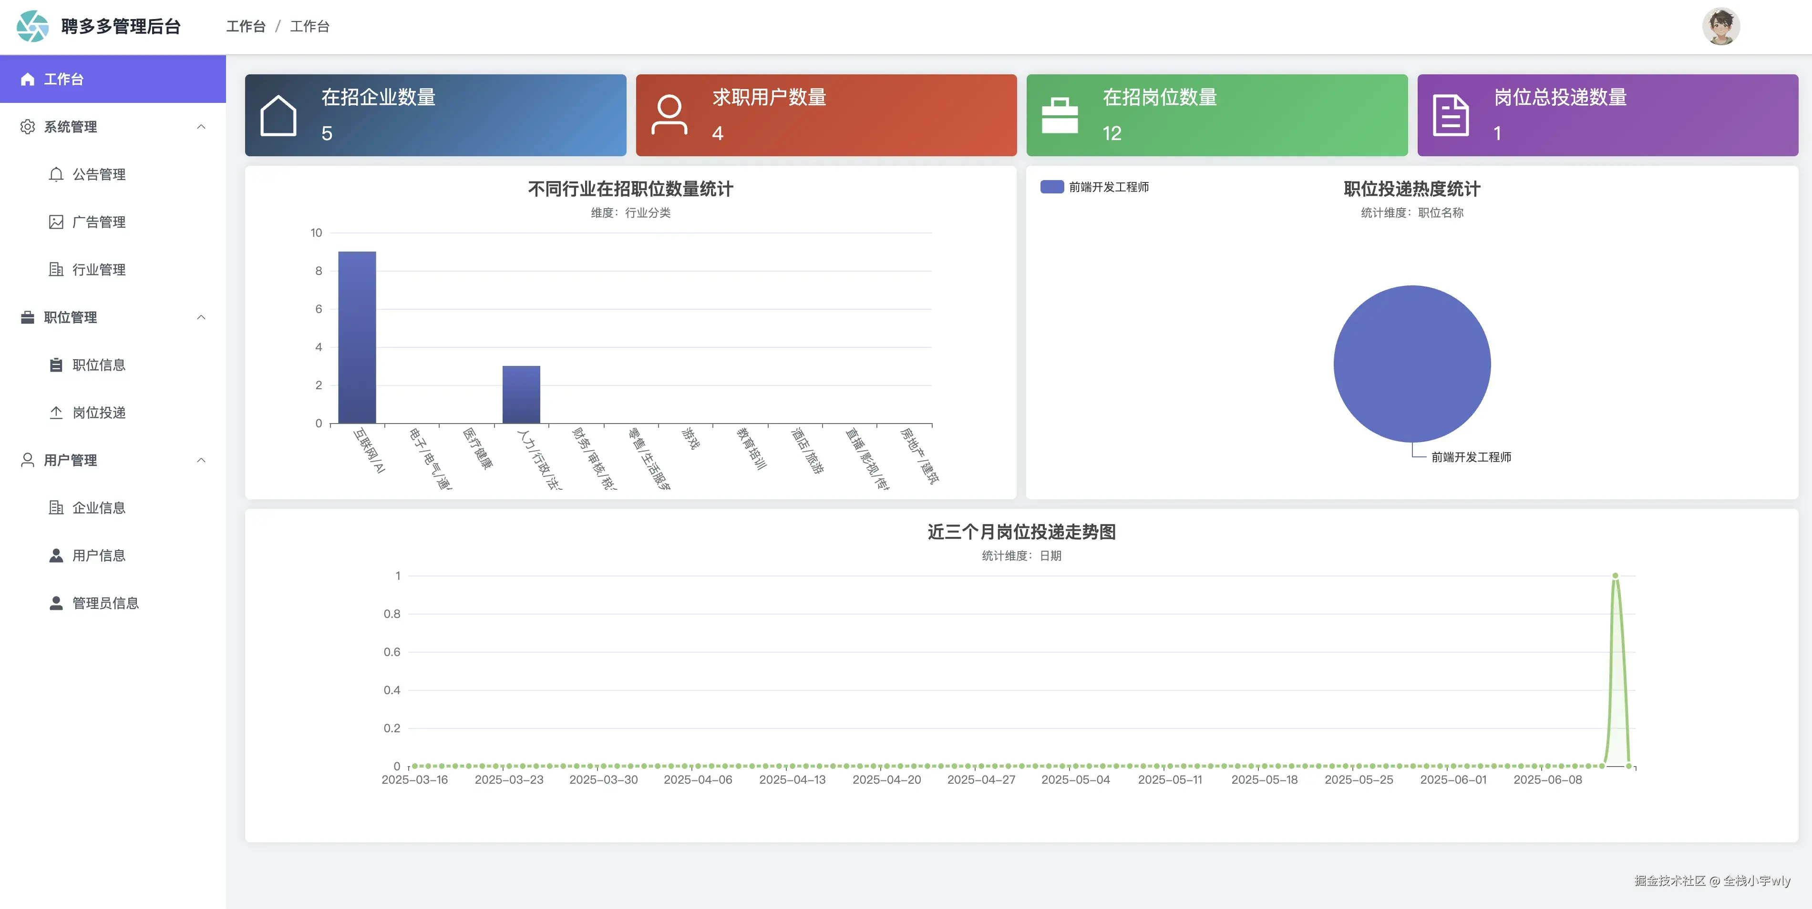Click the tallest 互联网/AI bar
This screenshot has width=1812, height=909.
coord(357,337)
